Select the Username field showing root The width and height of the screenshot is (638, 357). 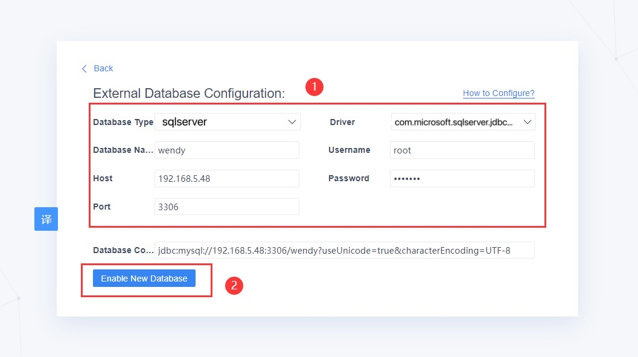point(462,150)
